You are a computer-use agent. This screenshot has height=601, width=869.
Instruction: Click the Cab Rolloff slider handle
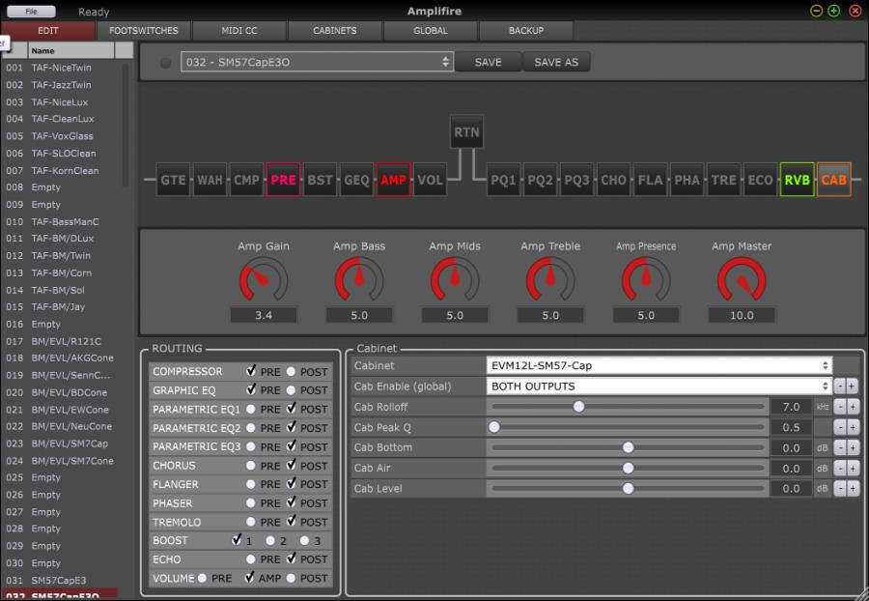pos(578,407)
